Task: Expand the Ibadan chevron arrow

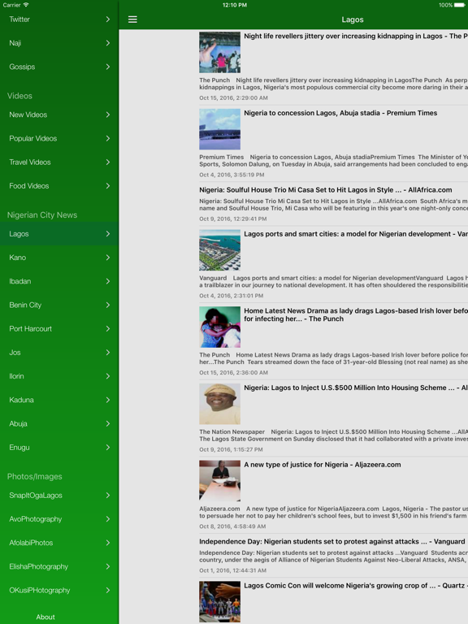Action: [108, 281]
